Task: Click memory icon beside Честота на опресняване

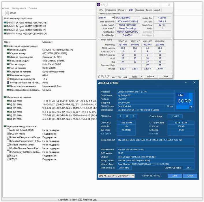Action: 8,86
